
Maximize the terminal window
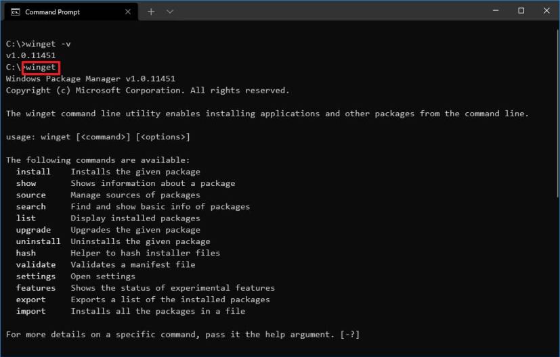[521, 11]
